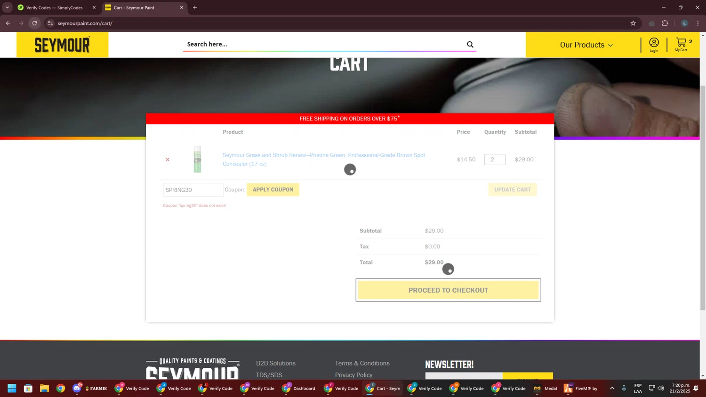This screenshot has height=397, width=706.
Task: Click the Total amount $29.00
Action: 434,262
